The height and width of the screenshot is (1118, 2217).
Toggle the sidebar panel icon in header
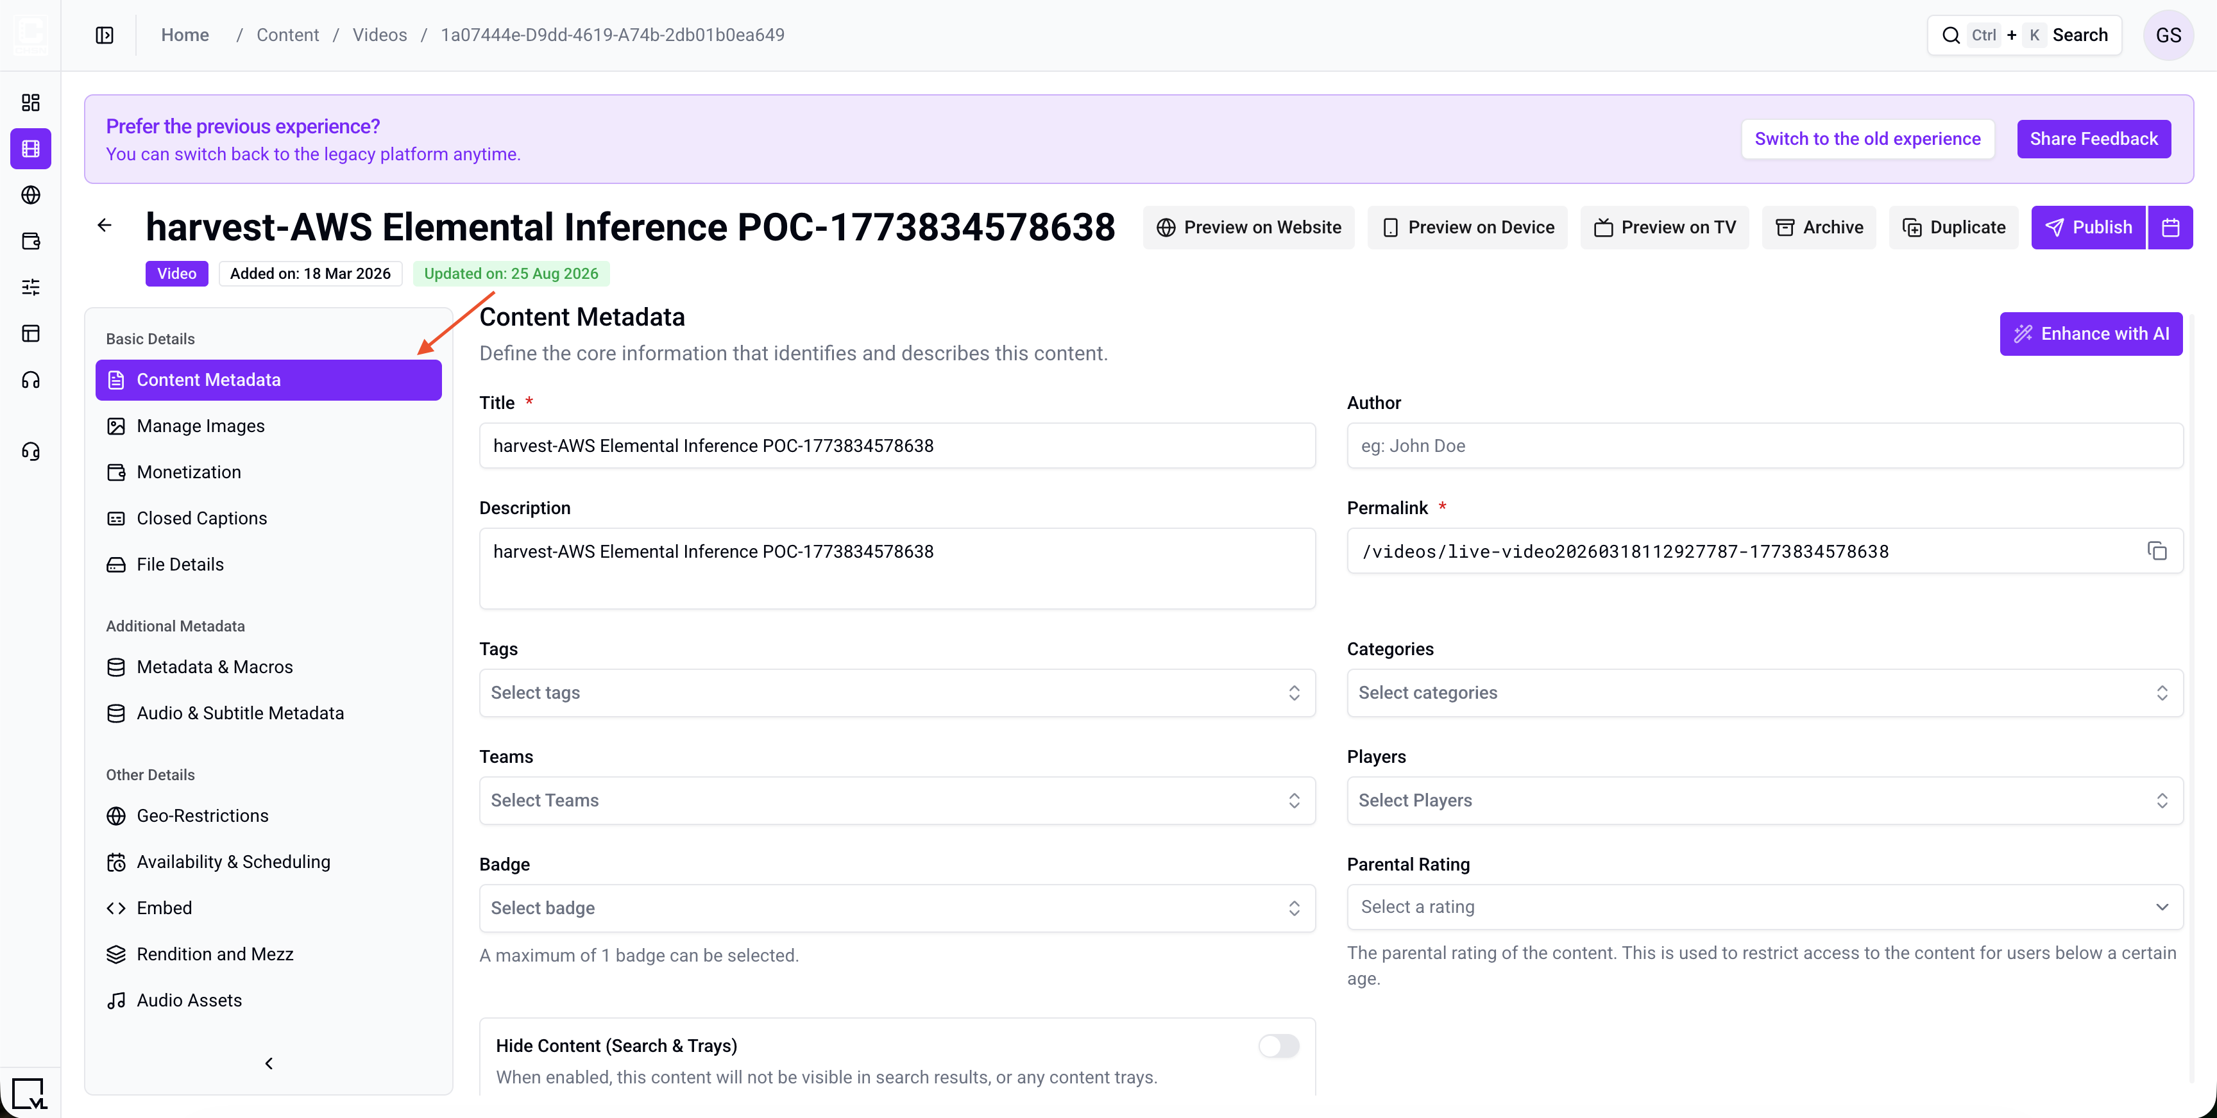[x=104, y=35]
